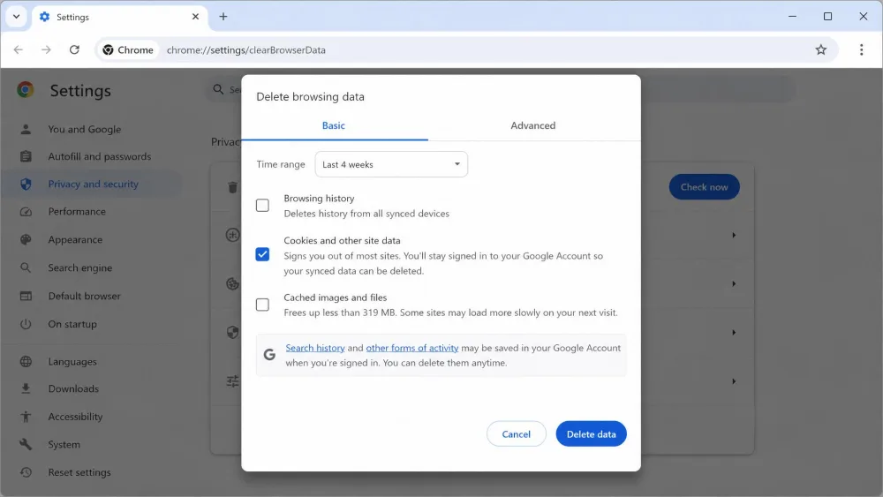Open On startup settings
The image size is (883, 497).
point(72,324)
